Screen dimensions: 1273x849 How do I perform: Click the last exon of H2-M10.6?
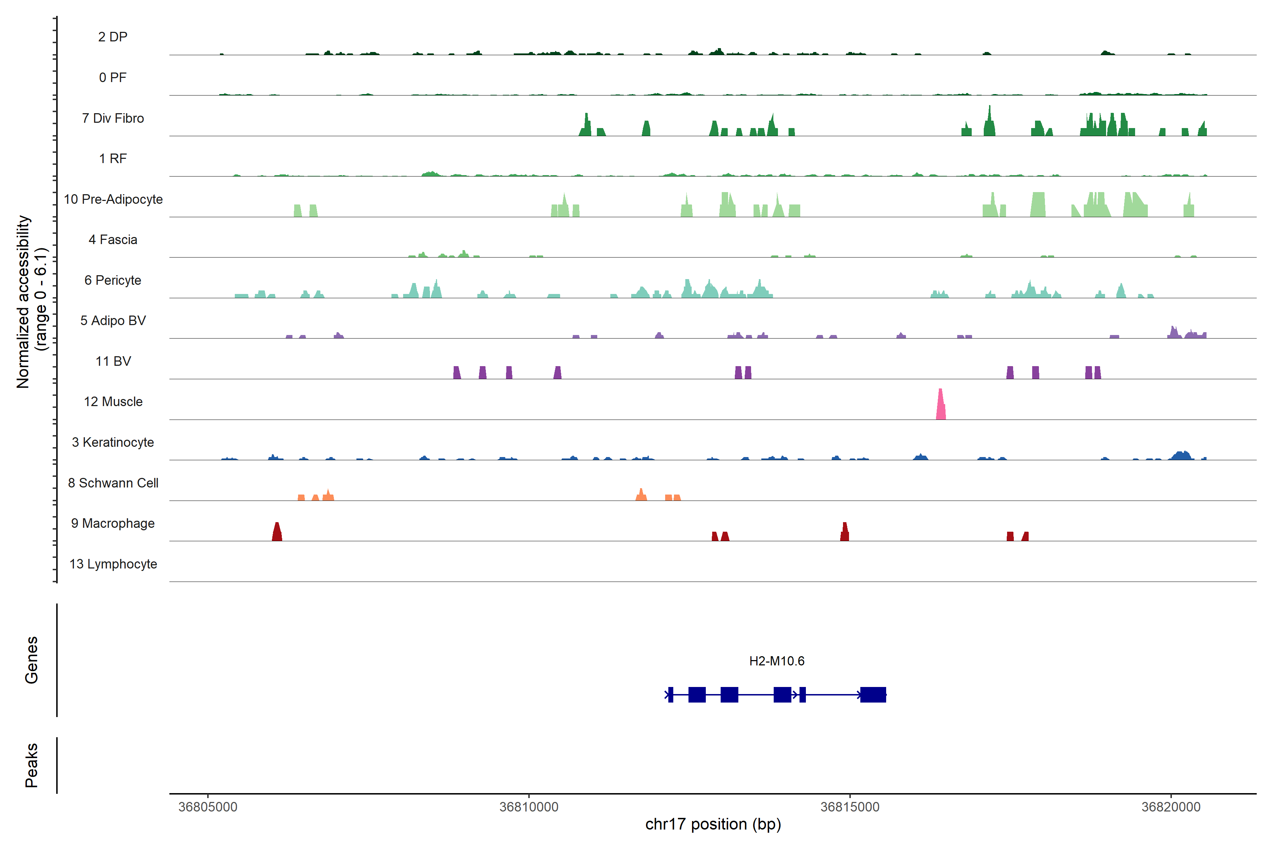873,695
